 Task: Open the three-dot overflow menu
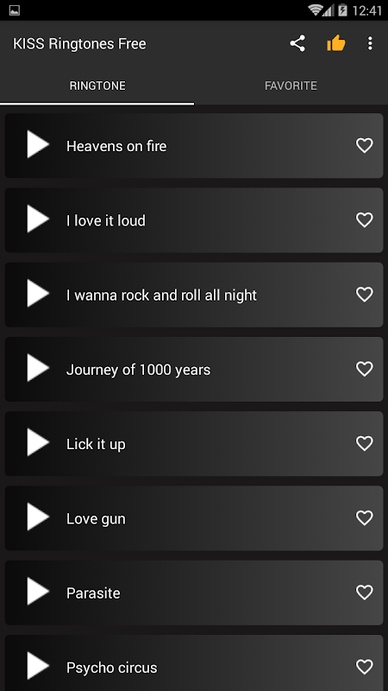pyautogui.click(x=370, y=43)
